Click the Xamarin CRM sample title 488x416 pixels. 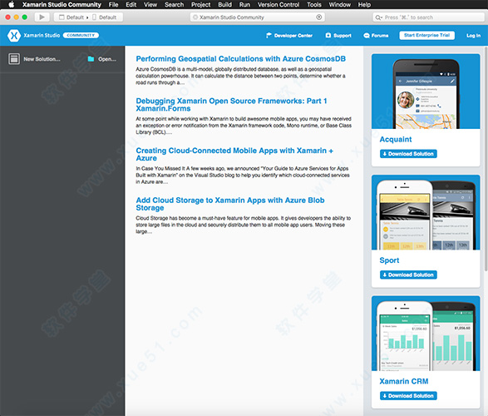[404, 381]
